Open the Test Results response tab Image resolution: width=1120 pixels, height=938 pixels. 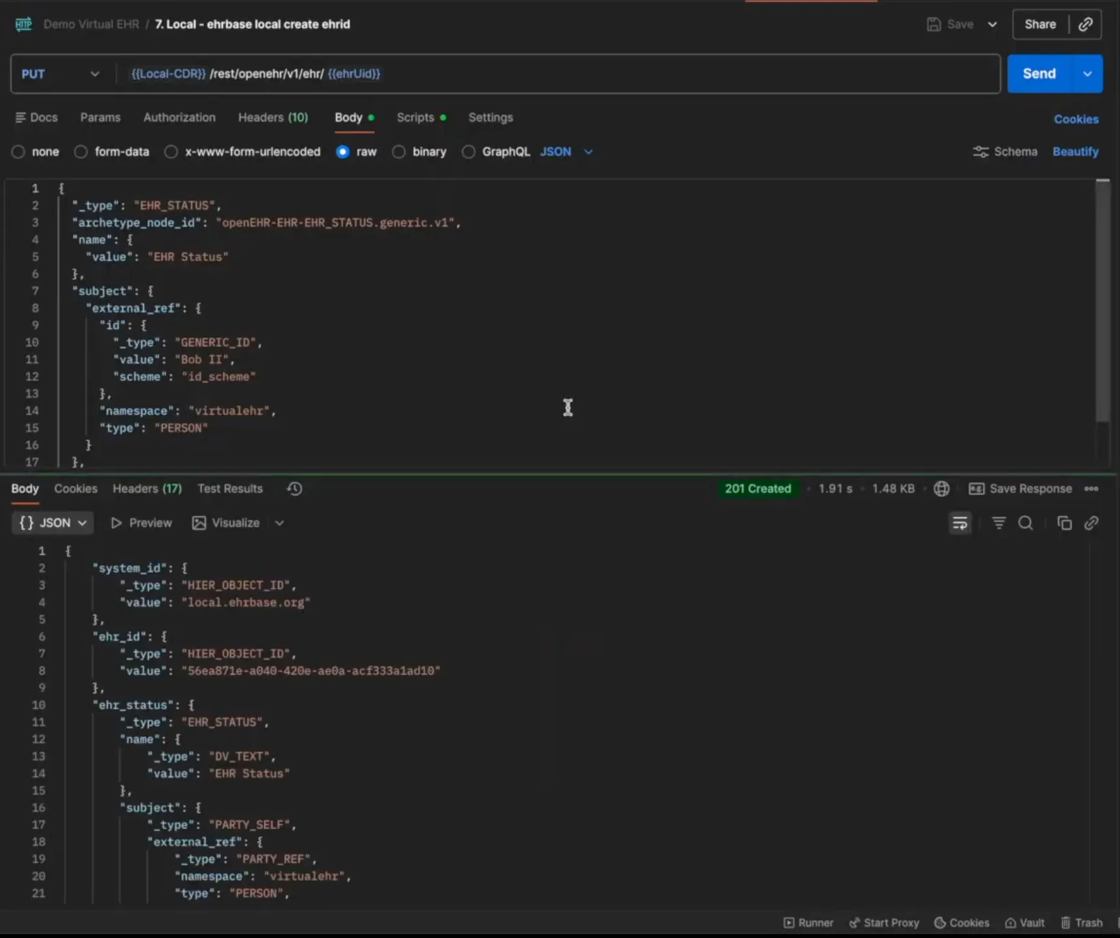[230, 488]
